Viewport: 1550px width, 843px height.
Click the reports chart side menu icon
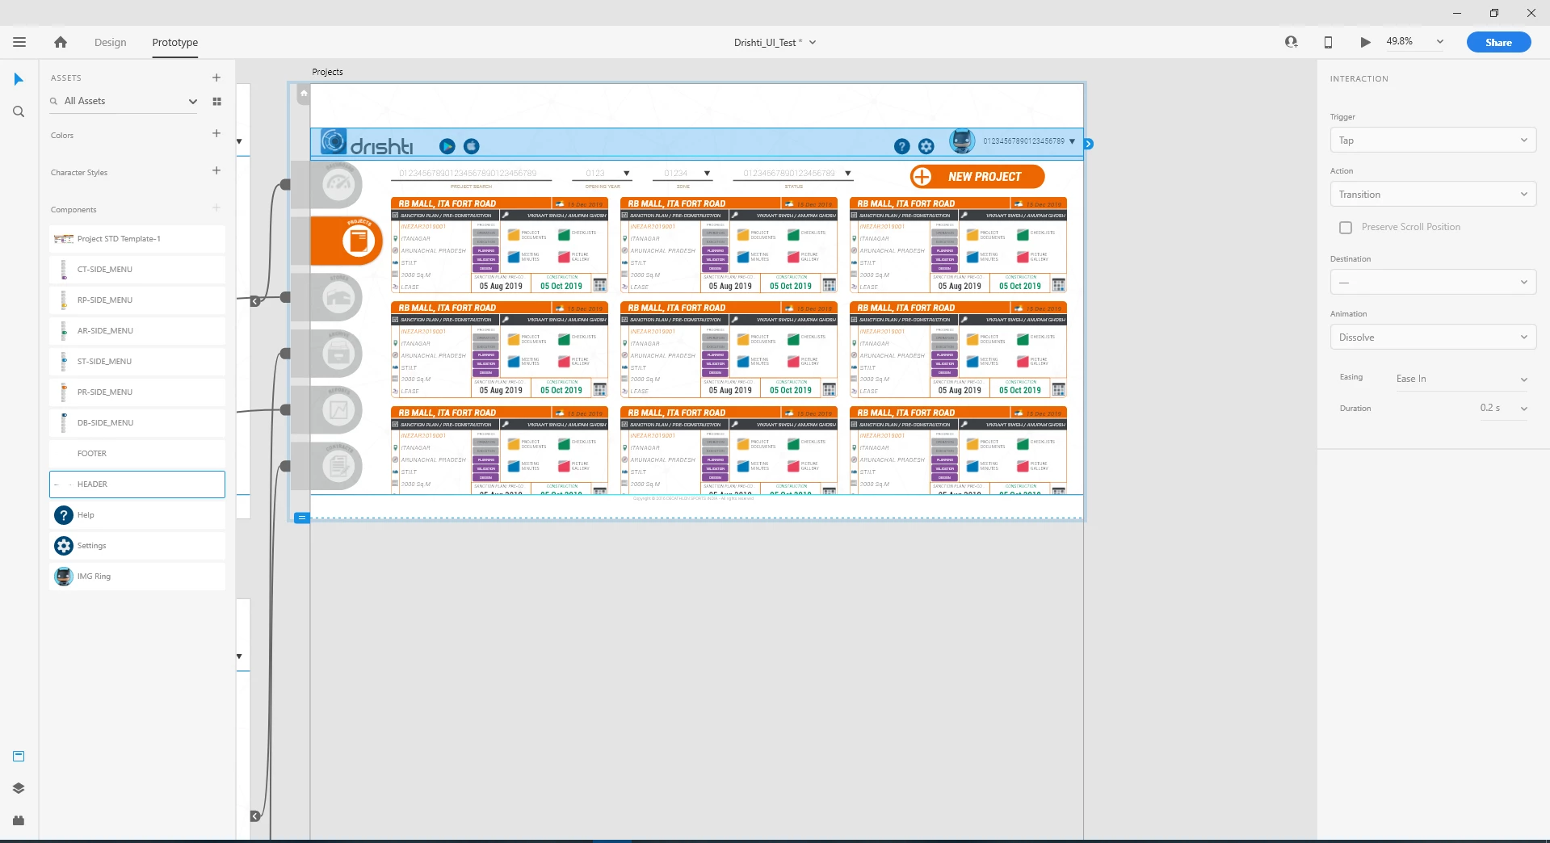click(338, 409)
